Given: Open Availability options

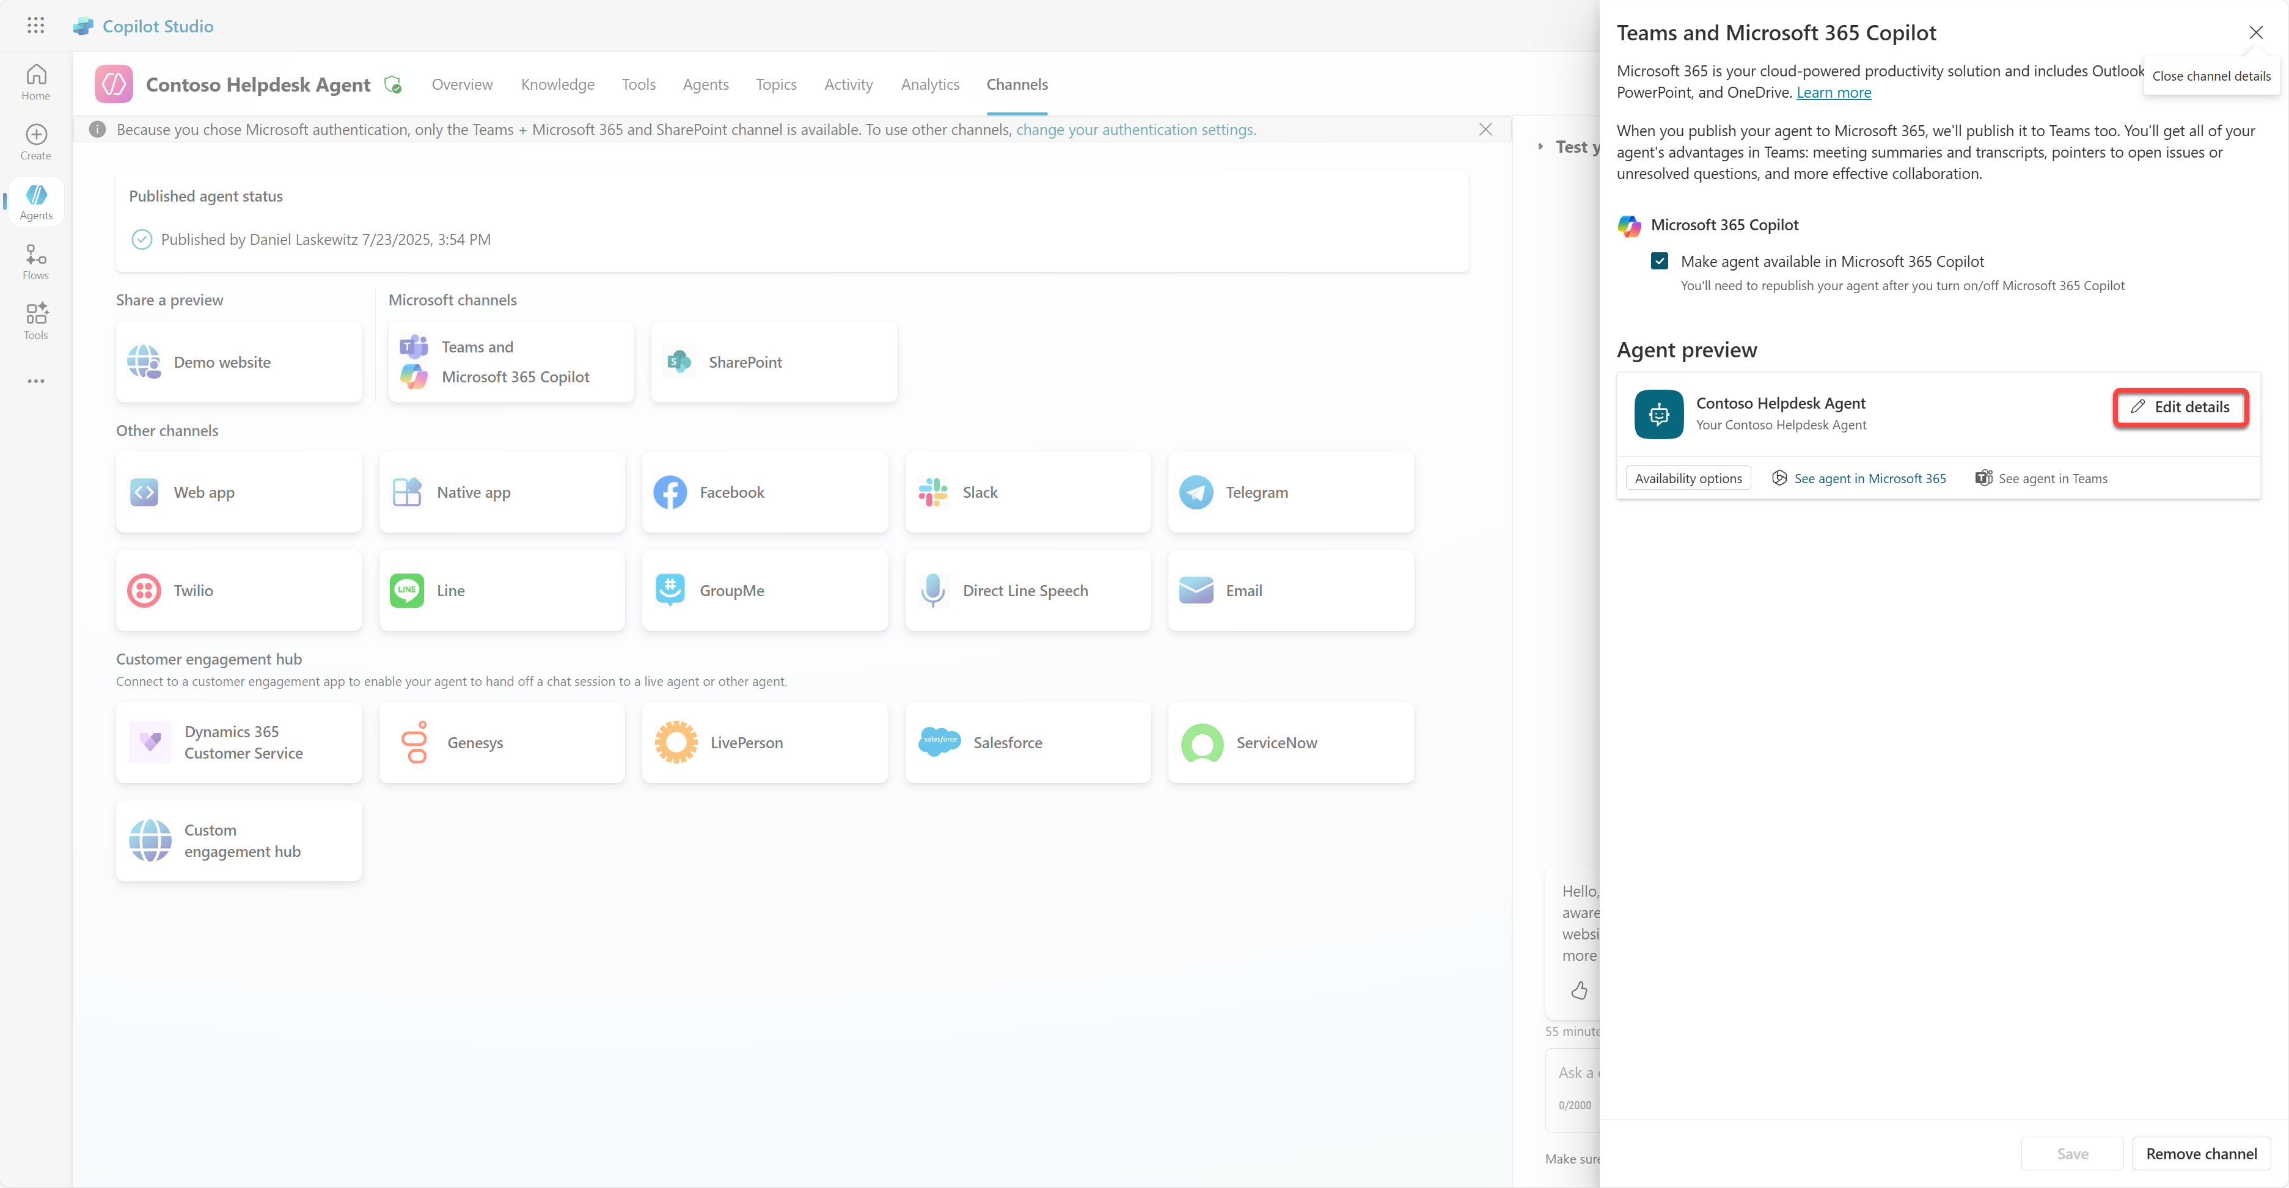Looking at the screenshot, I should point(1688,479).
